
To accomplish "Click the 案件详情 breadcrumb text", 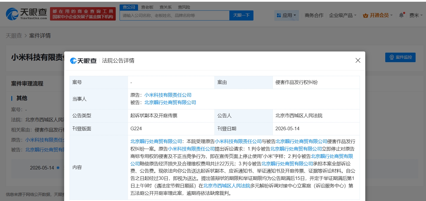I will pos(40,36).
